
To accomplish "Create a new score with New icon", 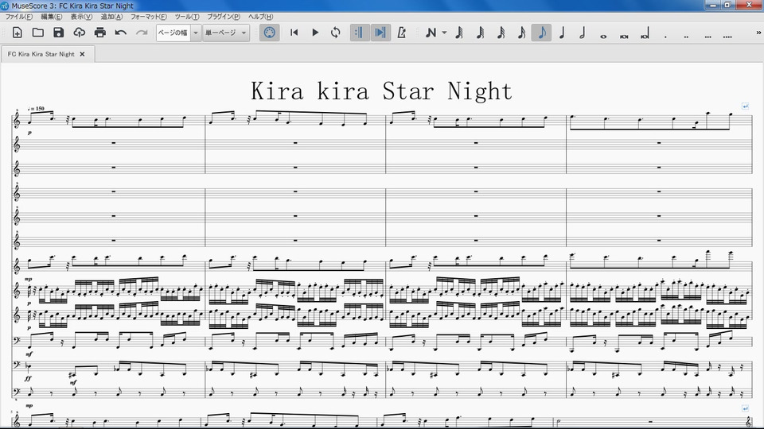I will (17, 33).
